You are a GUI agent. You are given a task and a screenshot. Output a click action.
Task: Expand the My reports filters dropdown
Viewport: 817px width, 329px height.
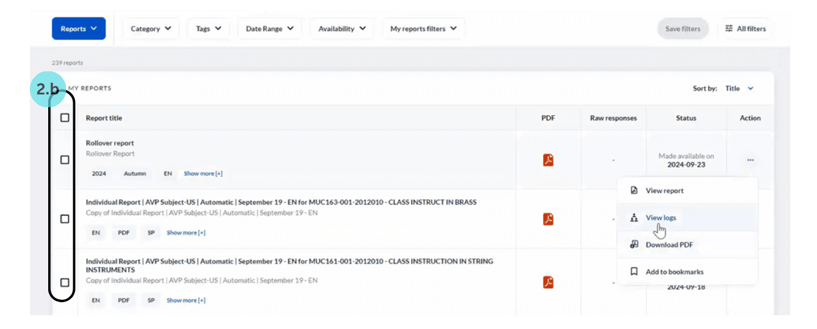(x=423, y=29)
